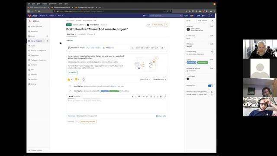
Task: Reload the browser page
Action: point(35,11)
